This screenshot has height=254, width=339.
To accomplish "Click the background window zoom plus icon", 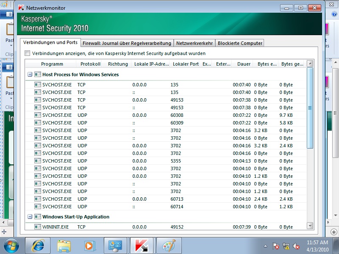I will point(334,232).
